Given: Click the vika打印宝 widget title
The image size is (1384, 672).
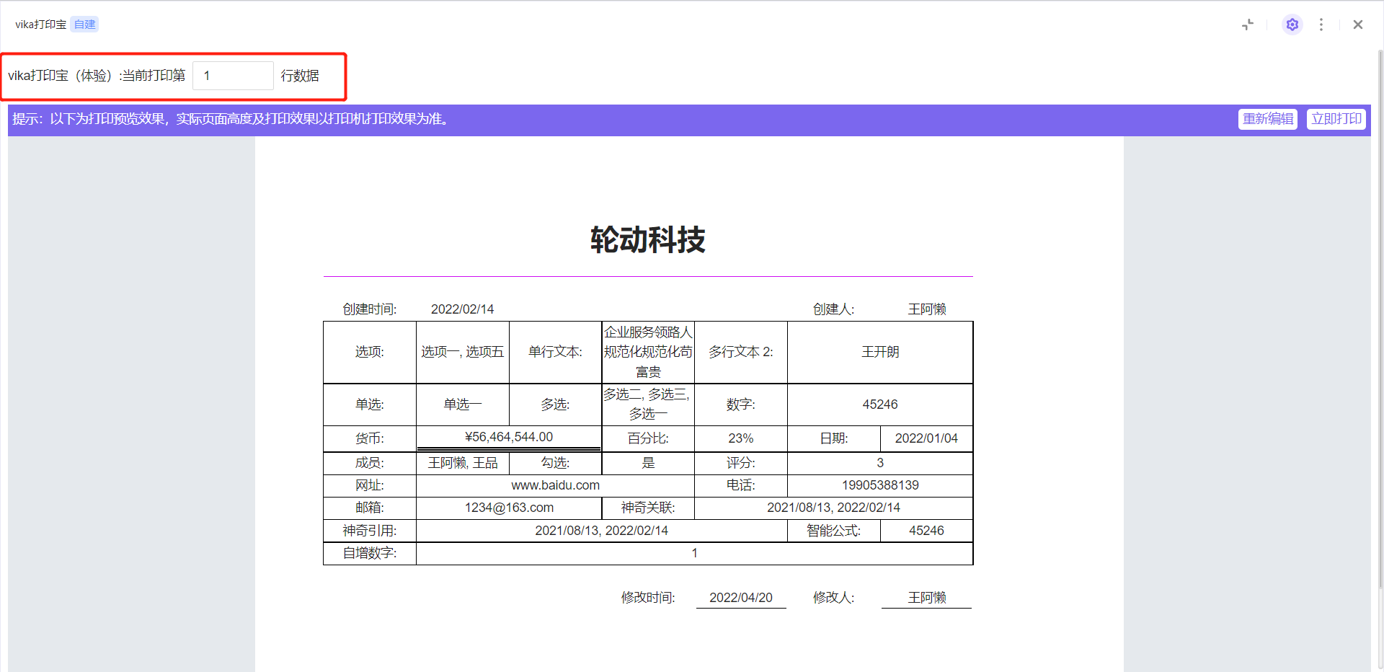Looking at the screenshot, I should (x=40, y=25).
